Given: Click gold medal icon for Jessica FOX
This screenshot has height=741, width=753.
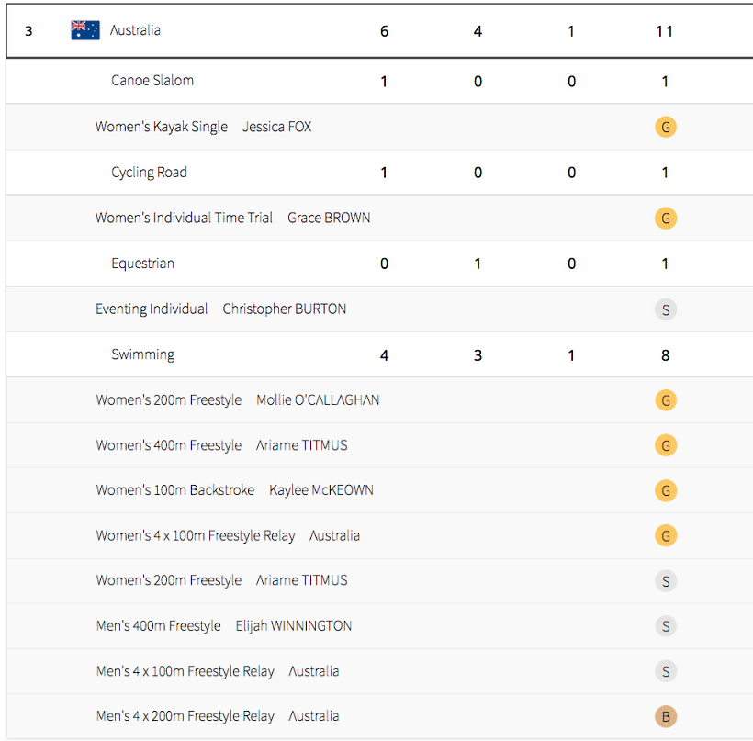Looking at the screenshot, I should point(666,127).
